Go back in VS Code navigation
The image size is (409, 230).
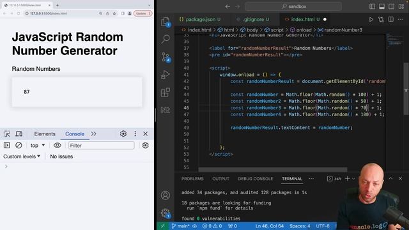pos(228,6)
